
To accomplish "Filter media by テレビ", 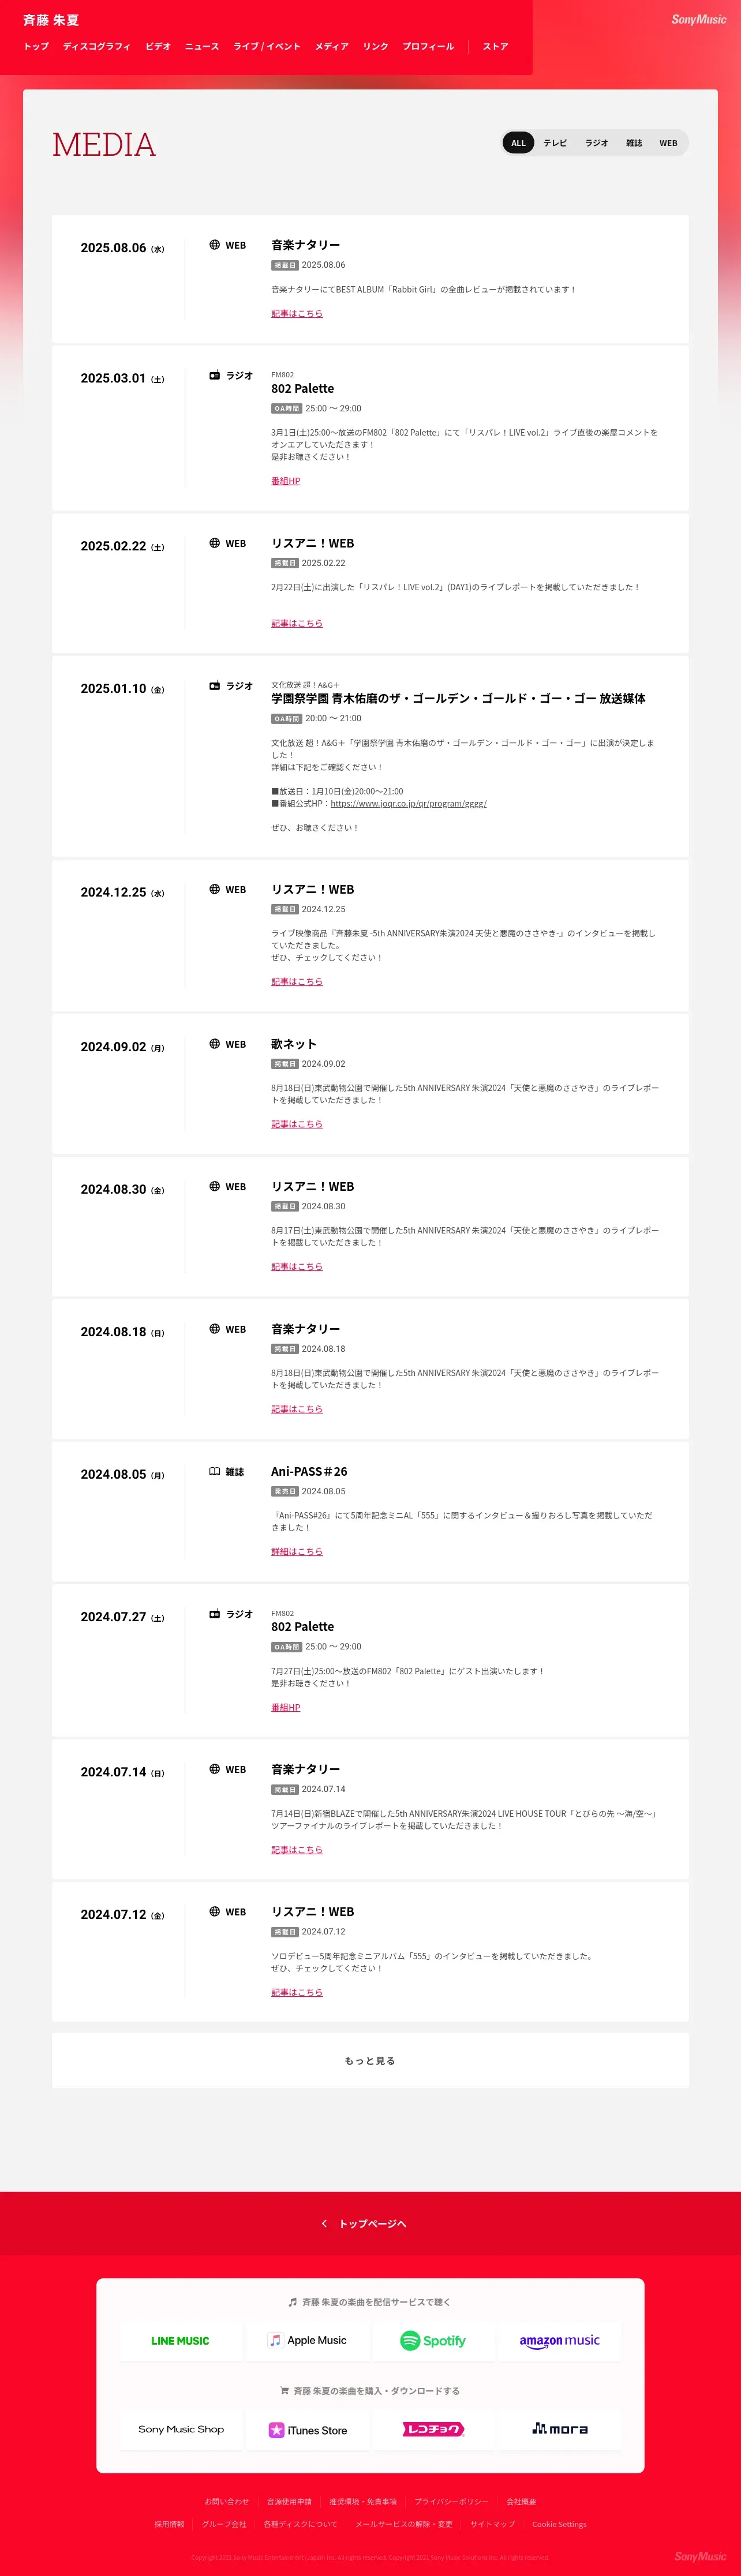I will click(555, 143).
